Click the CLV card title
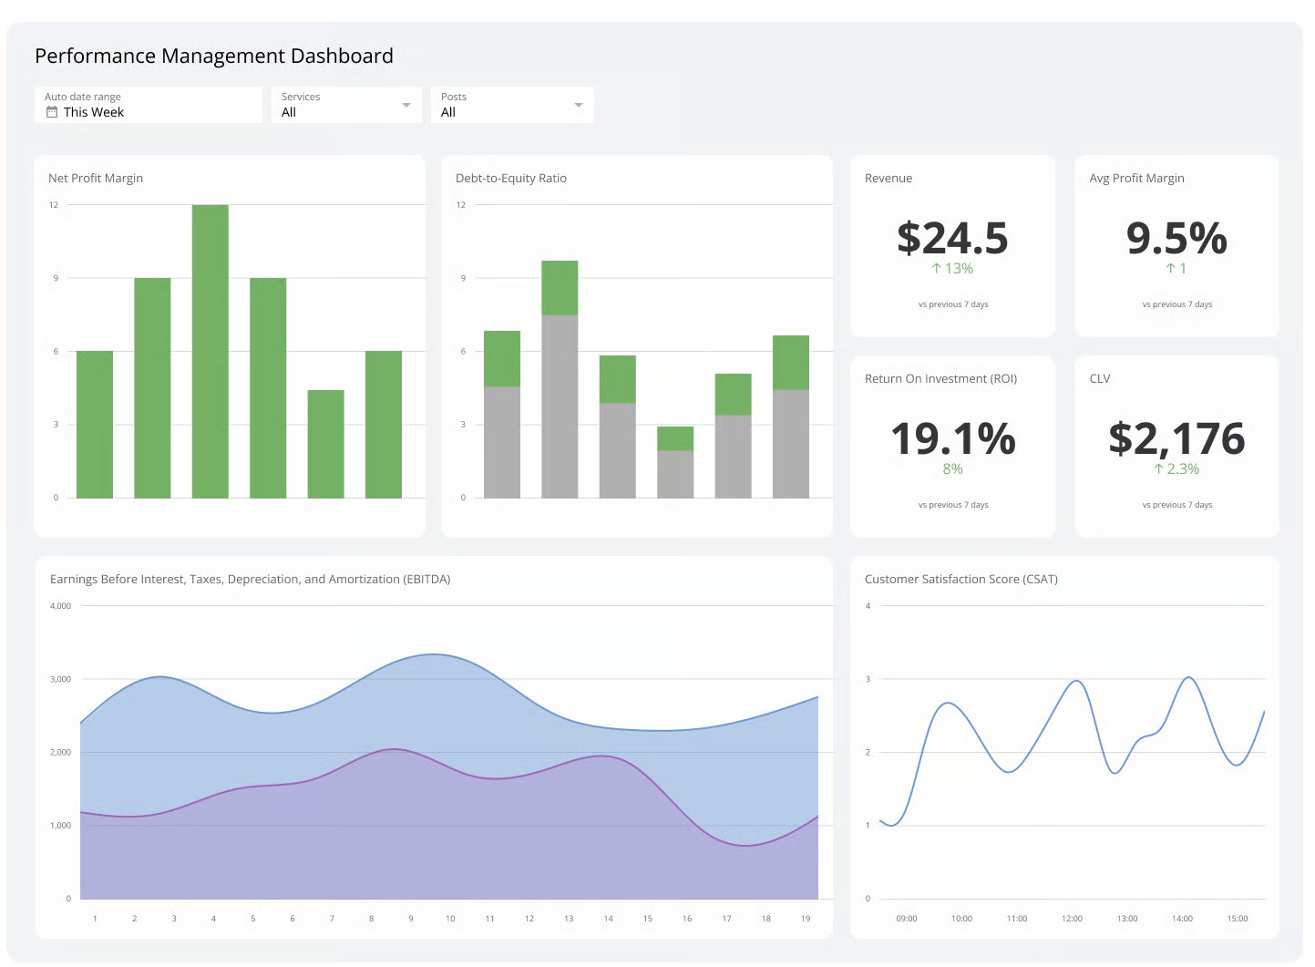 1100,378
